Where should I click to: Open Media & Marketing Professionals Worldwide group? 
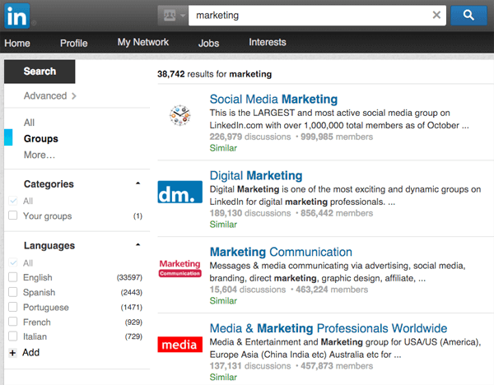tap(329, 328)
